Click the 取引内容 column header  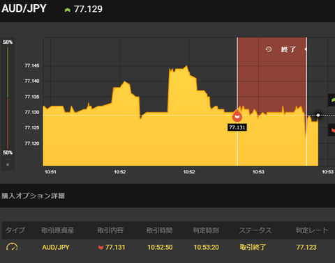click(x=110, y=230)
